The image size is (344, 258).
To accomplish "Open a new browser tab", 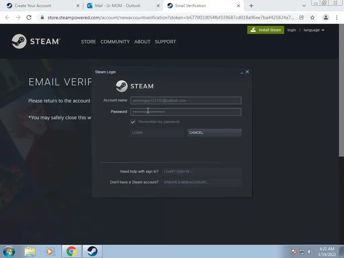I will 251,6.
